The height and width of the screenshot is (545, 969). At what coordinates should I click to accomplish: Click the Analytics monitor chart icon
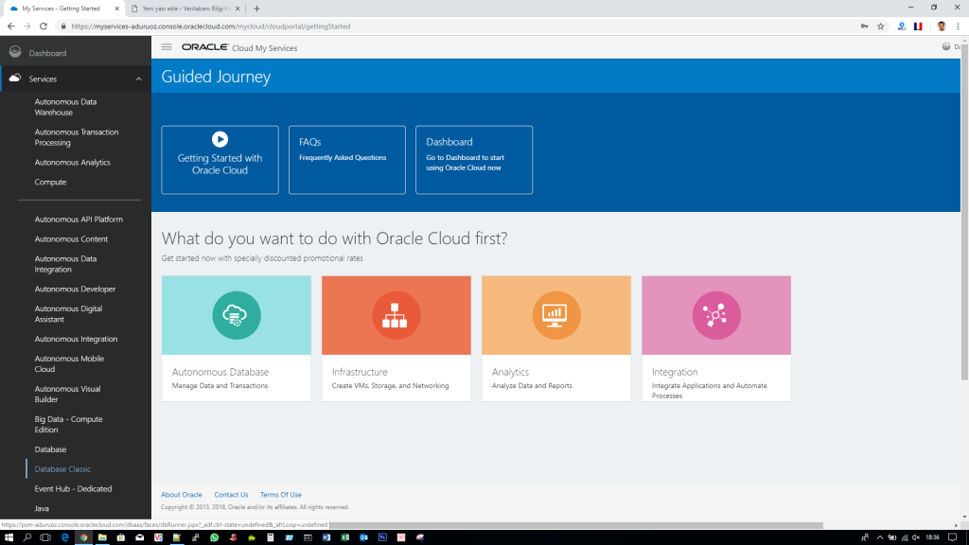tap(556, 315)
